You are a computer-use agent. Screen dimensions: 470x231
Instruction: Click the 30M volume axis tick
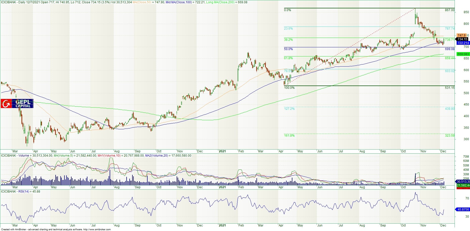tap(466, 174)
